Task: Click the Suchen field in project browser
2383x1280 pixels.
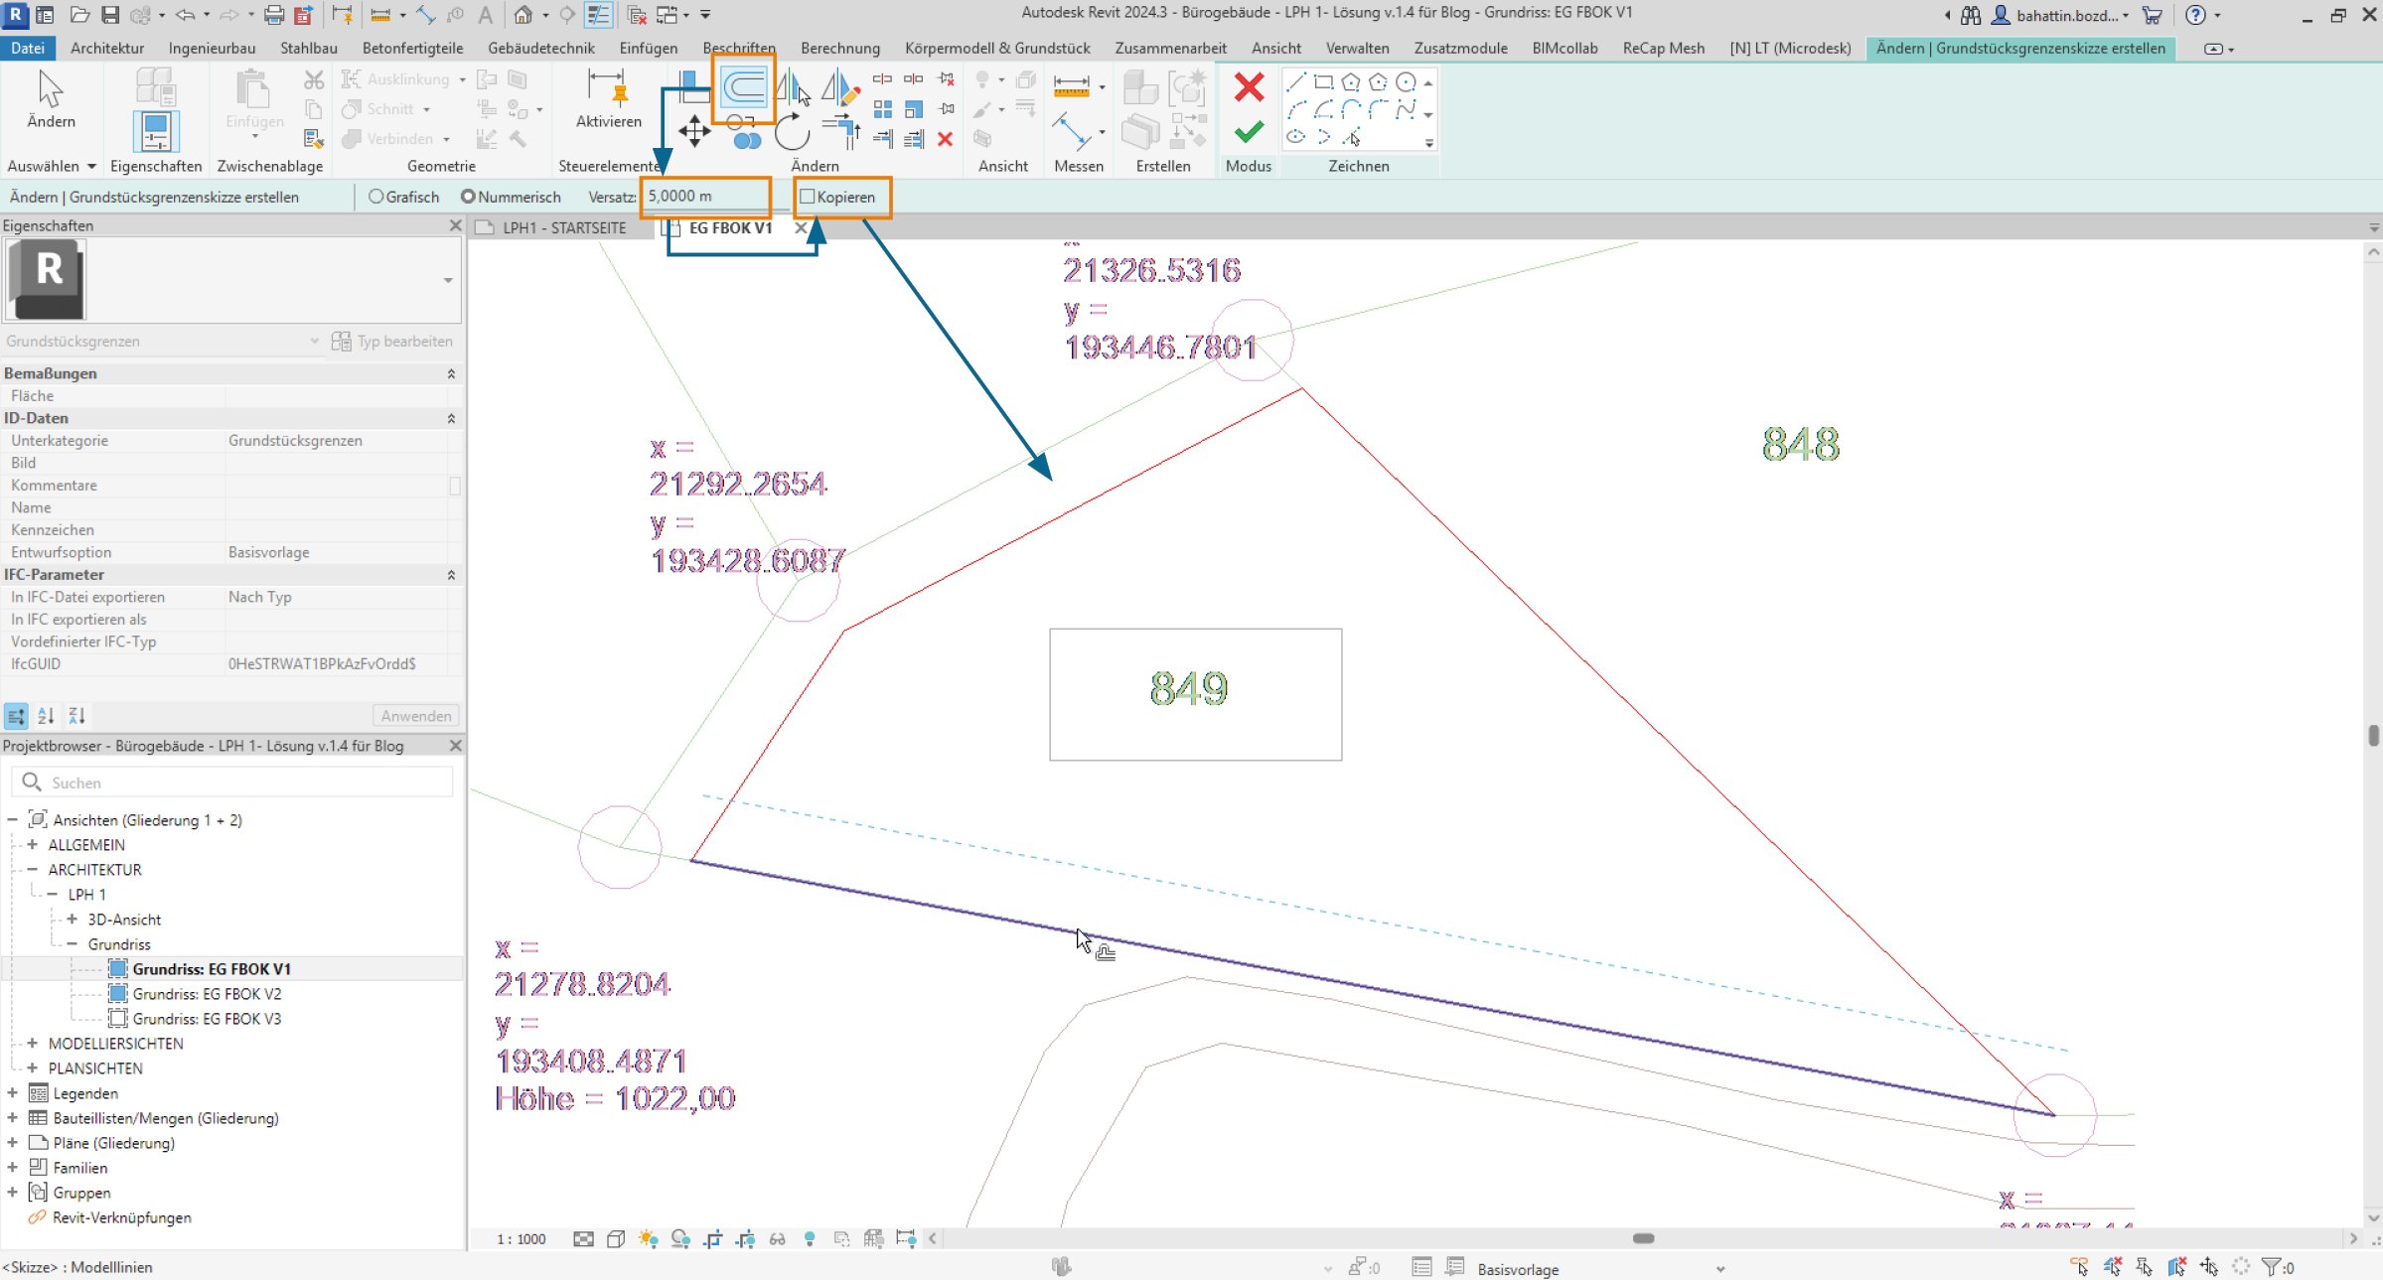Action: 232,782
